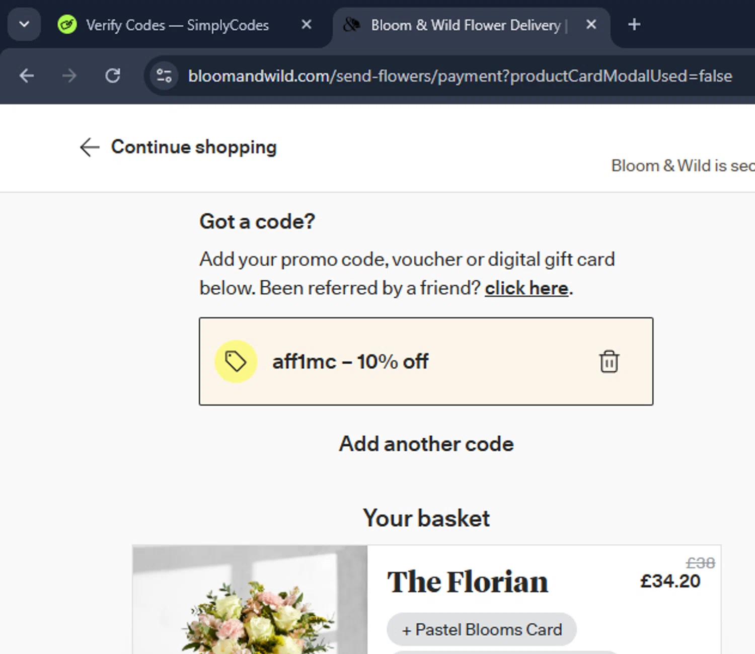Open the tab search dropdown arrow
The width and height of the screenshot is (755, 654).
click(24, 25)
